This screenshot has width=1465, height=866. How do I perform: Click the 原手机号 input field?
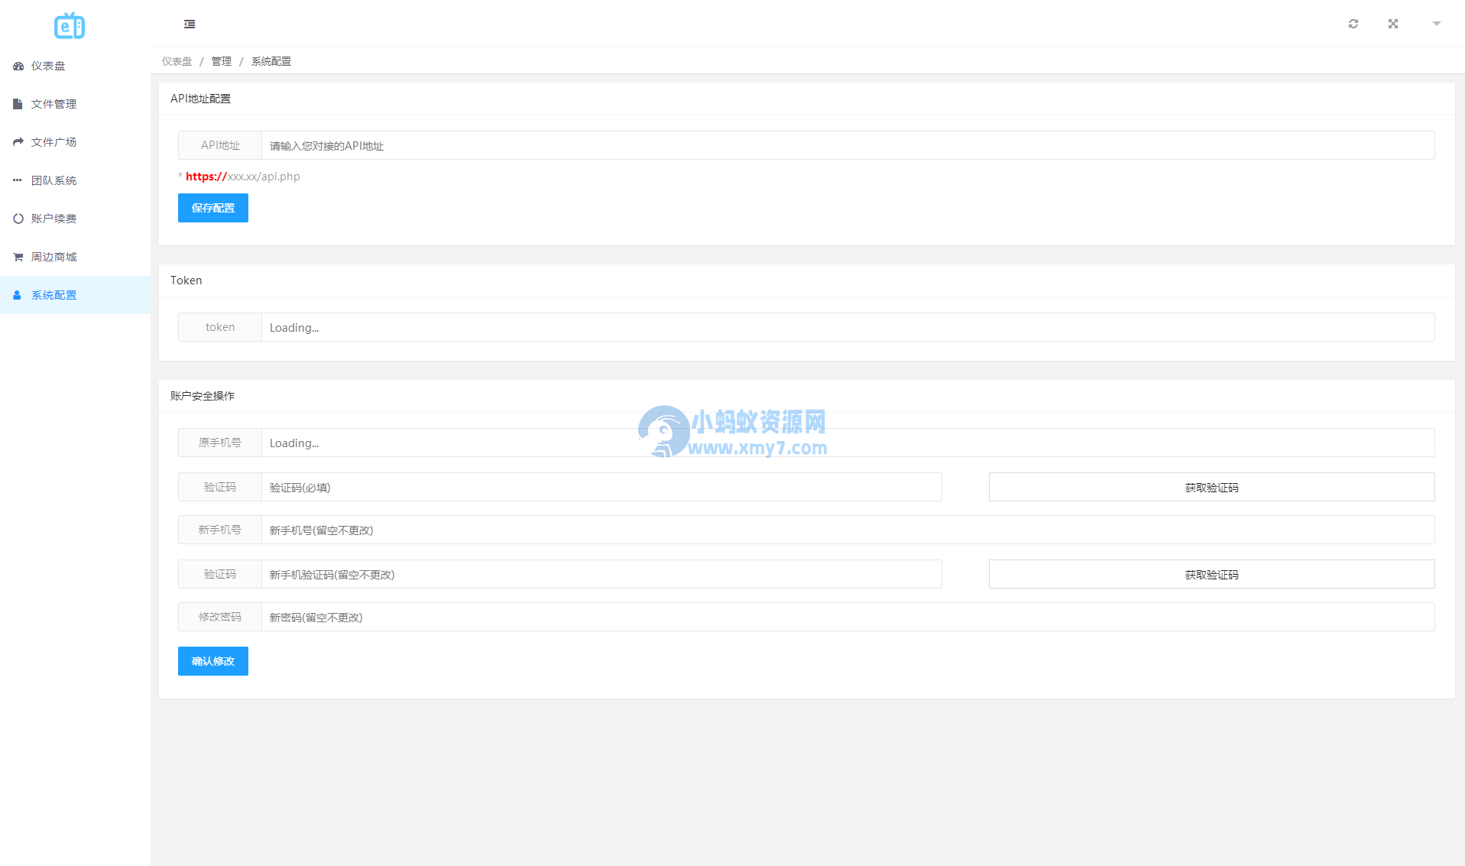pos(848,443)
